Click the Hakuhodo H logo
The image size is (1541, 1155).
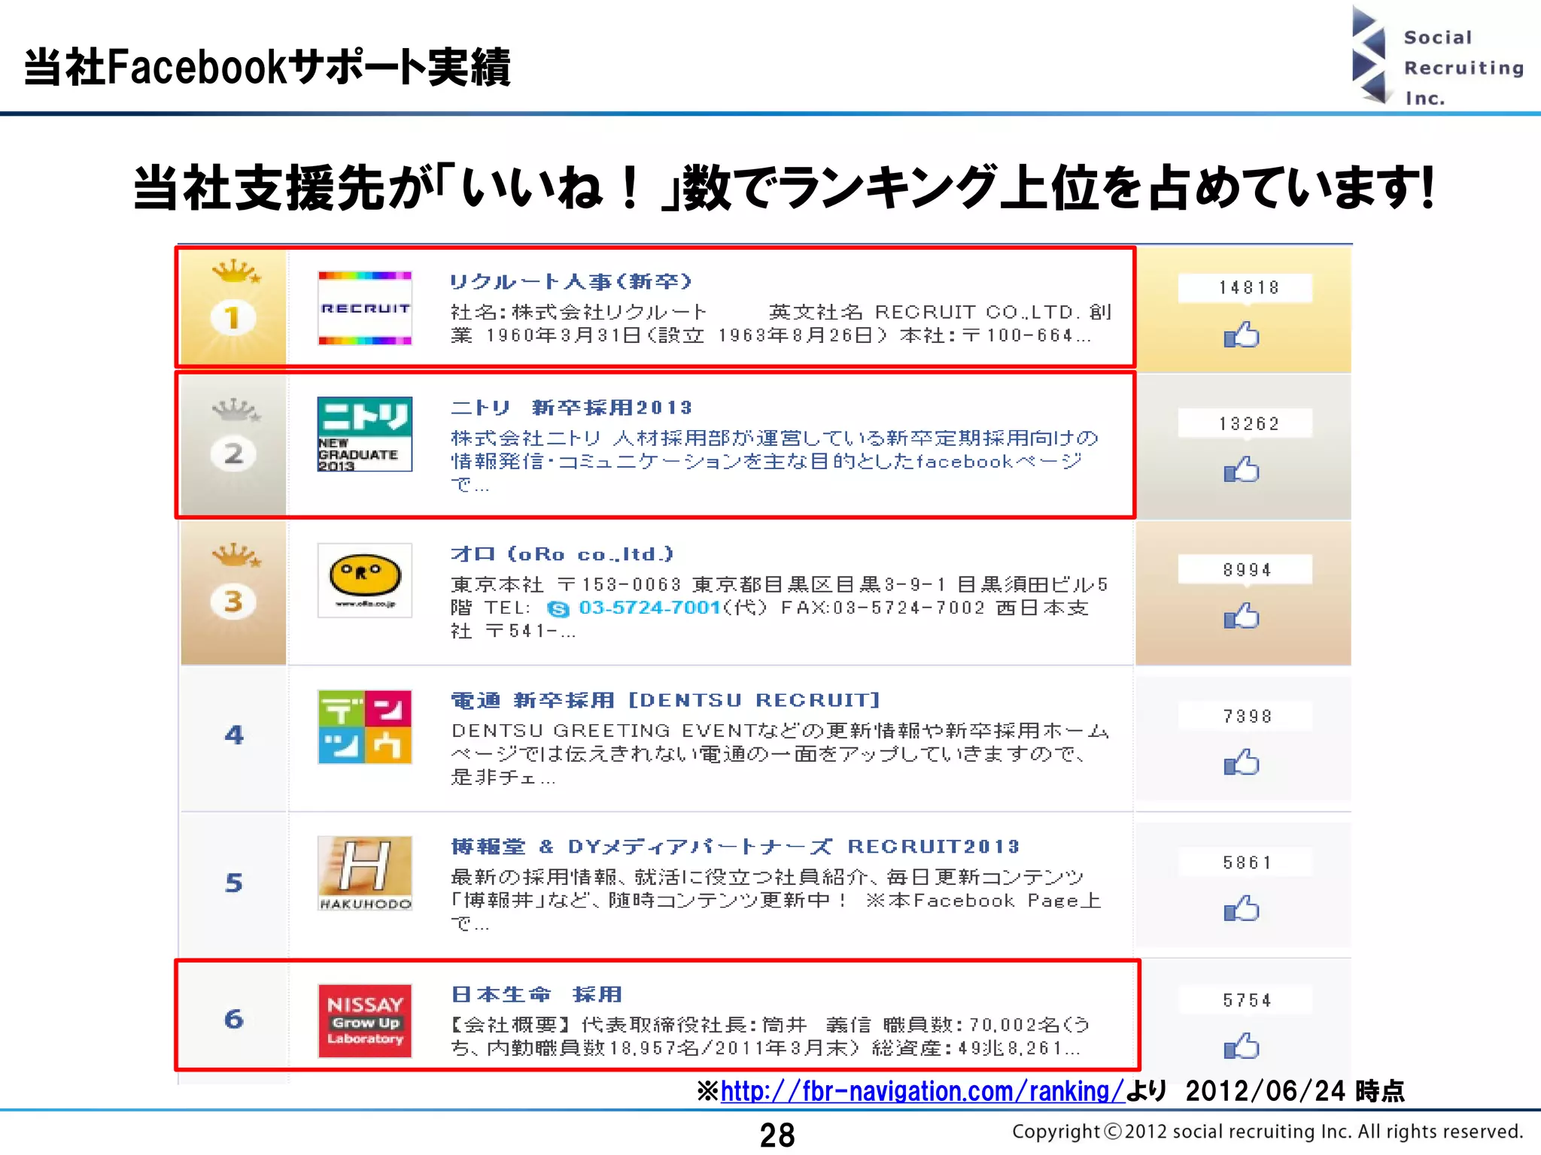365,874
